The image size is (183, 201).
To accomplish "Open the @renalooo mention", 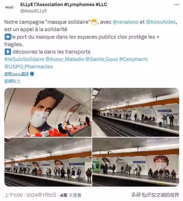I will pos(126,22).
